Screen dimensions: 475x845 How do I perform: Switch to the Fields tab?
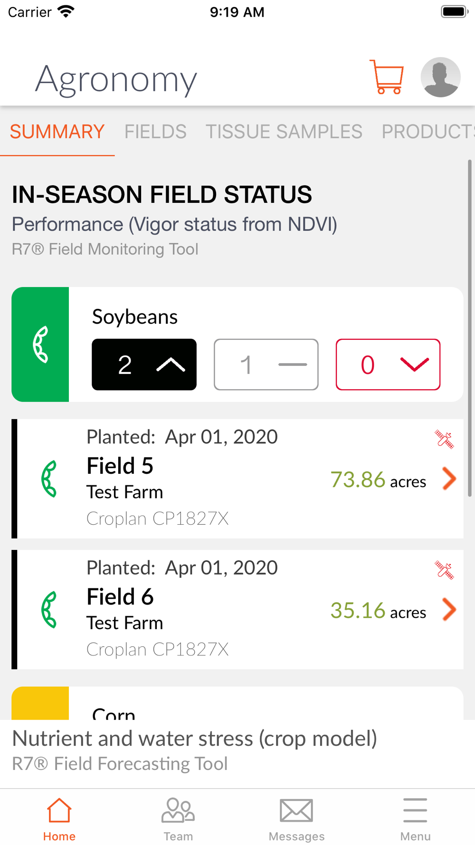[x=155, y=132]
